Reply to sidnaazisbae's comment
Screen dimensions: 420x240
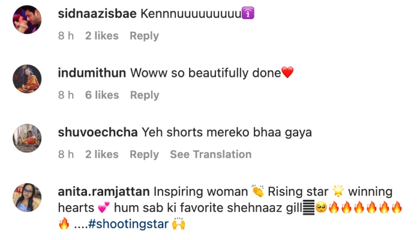pyautogui.click(x=144, y=36)
